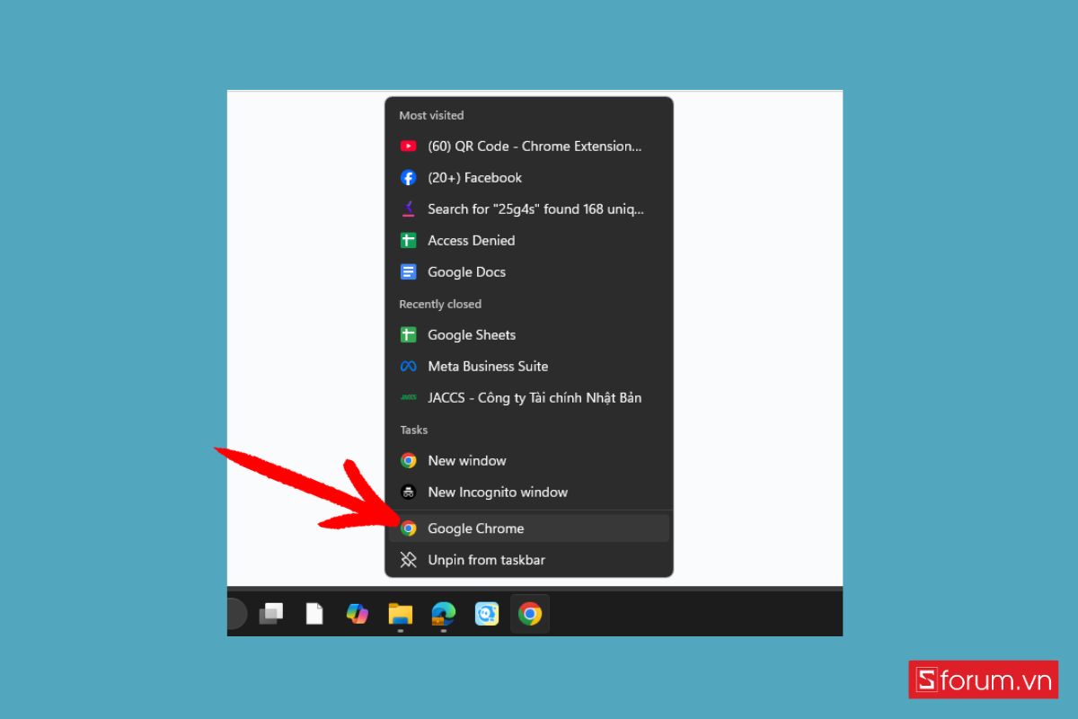Launch Google Chrome from the jump list
The width and height of the screenshot is (1078, 719).
[x=528, y=528]
